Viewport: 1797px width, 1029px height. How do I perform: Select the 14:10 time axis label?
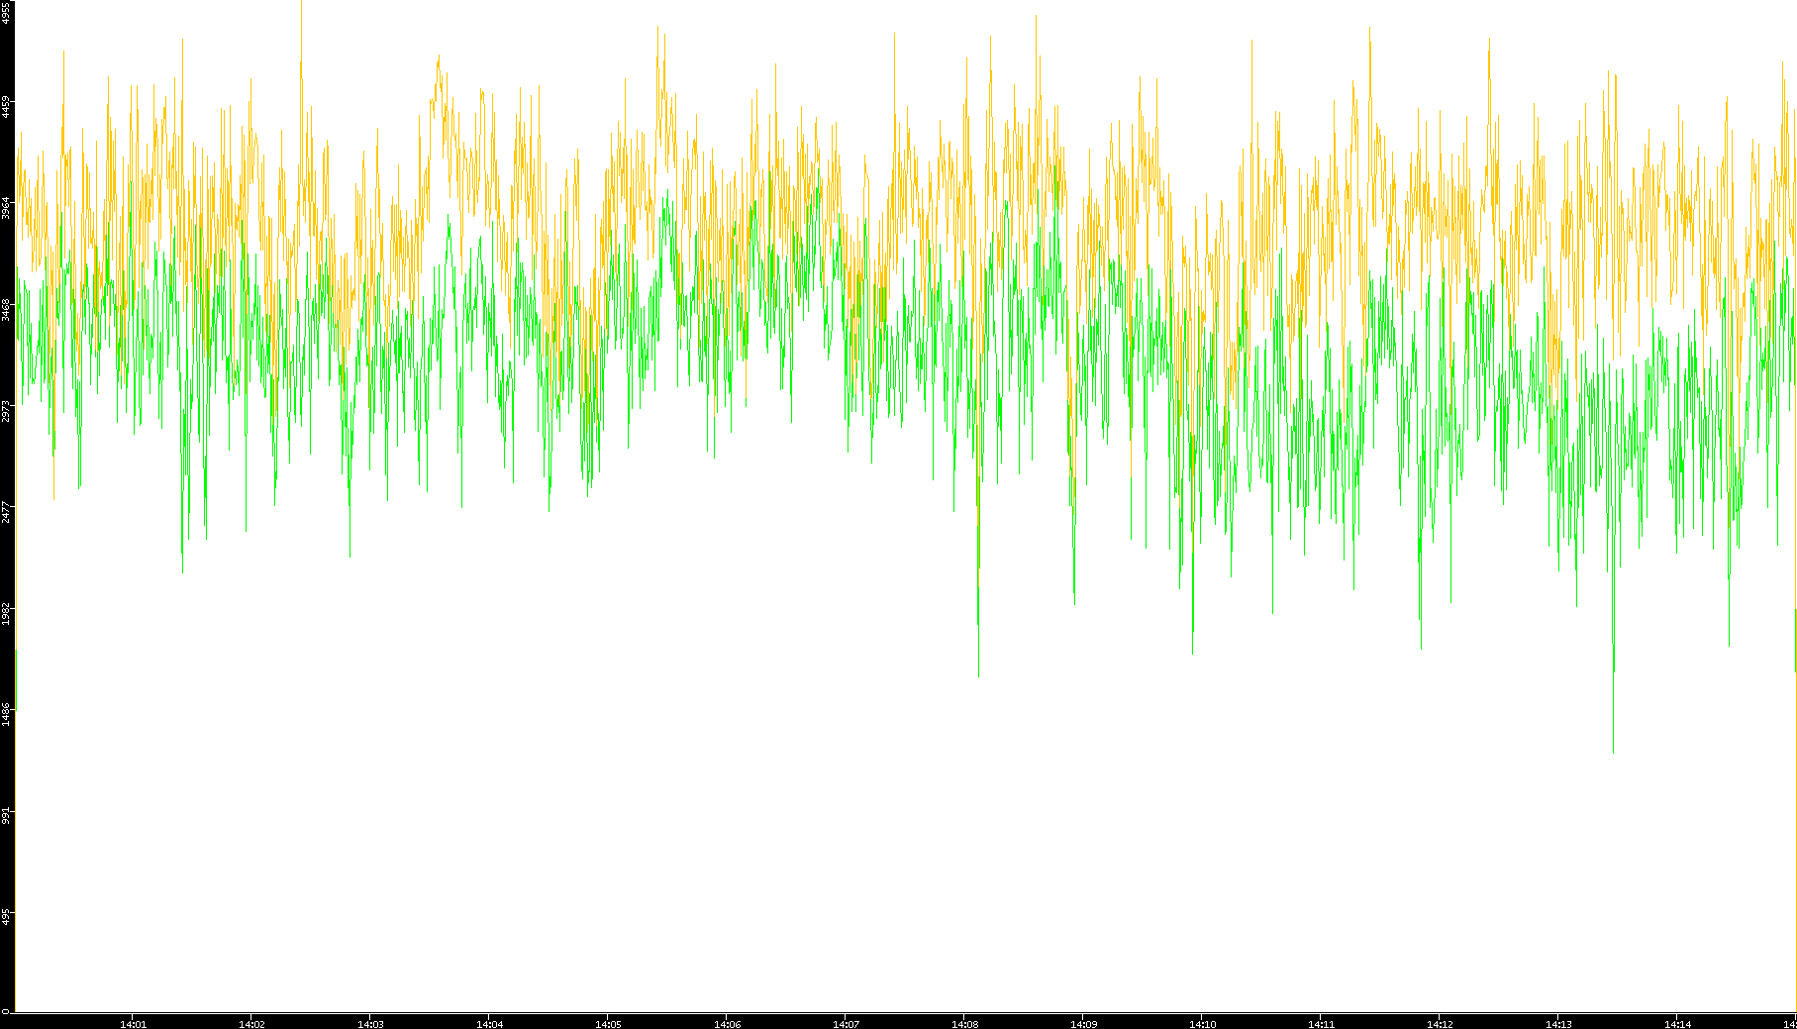coord(1202,1024)
